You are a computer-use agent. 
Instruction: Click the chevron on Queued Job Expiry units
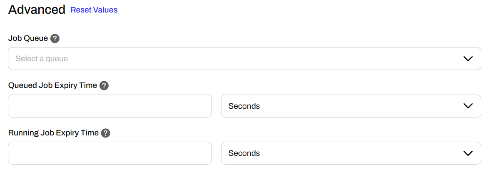[x=468, y=106]
